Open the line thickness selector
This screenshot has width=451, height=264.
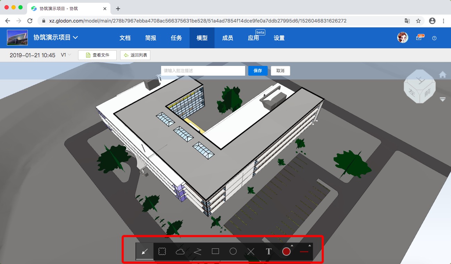coord(304,252)
